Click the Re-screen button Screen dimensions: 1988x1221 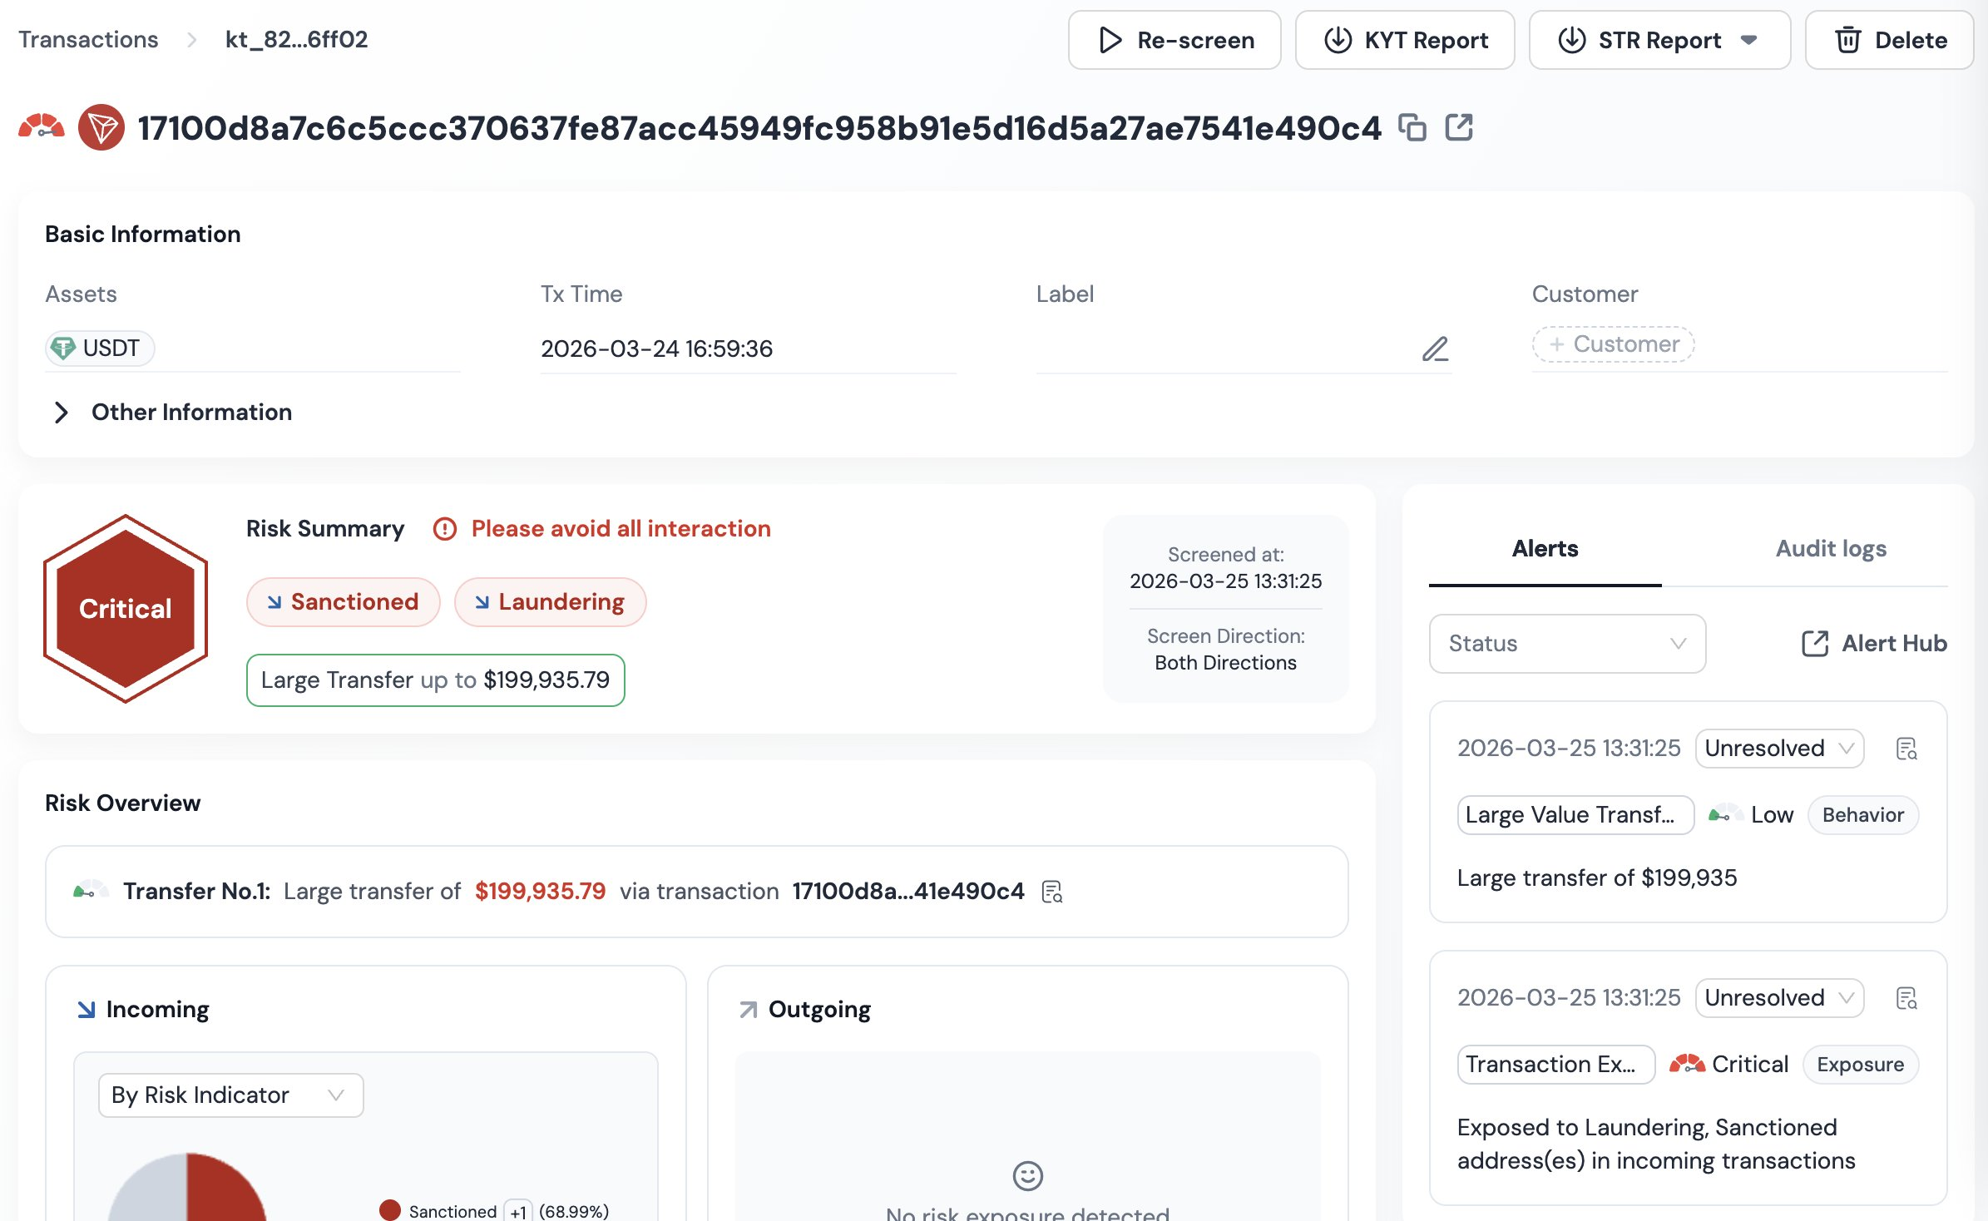point(1175,40)
